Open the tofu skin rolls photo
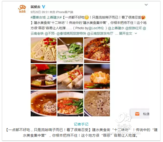The height and width of the screenshot is (142, 163). tap(43, 50)
